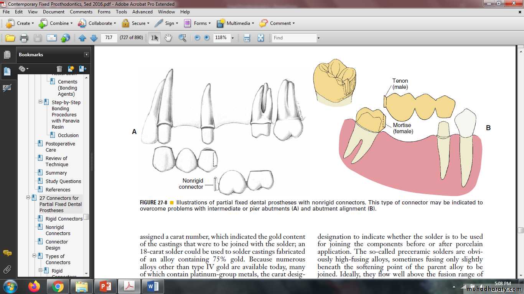Viewport: 524px width, 294px height.
Task: Open the Advanced menu
Action: click(x=142, y=12)
